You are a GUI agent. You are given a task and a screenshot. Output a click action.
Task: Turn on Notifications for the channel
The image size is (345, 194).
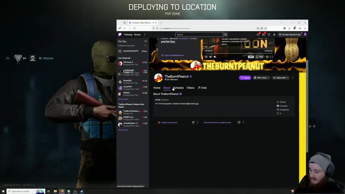tap(172, 55)
